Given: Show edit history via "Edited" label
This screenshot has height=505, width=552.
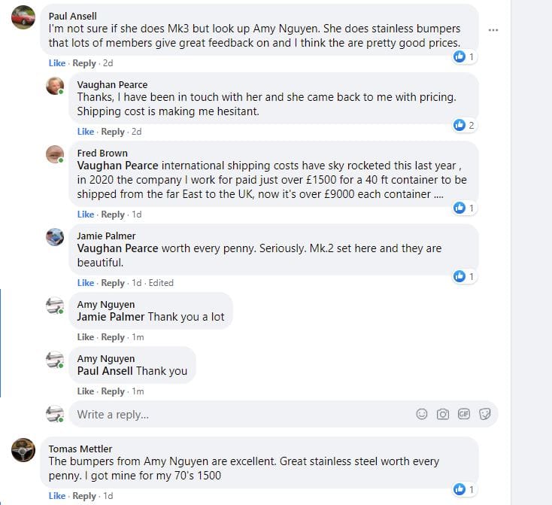Looking at the screenshot, I should click(x=161, y=283).
